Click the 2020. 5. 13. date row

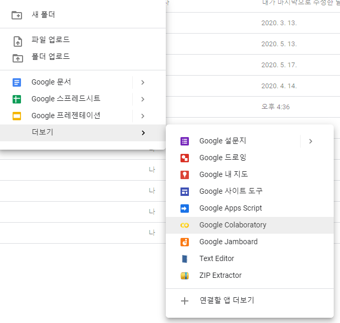click(x=279, y=44)
